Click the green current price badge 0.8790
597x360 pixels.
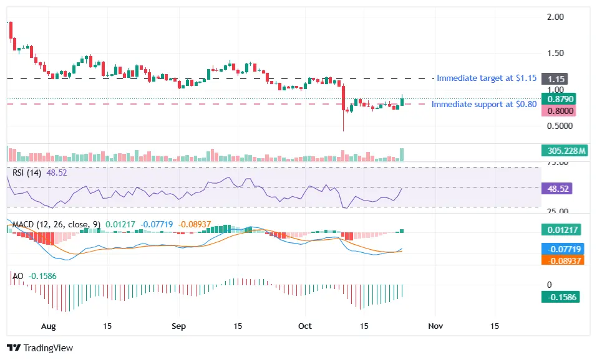[x=559, y=98]
